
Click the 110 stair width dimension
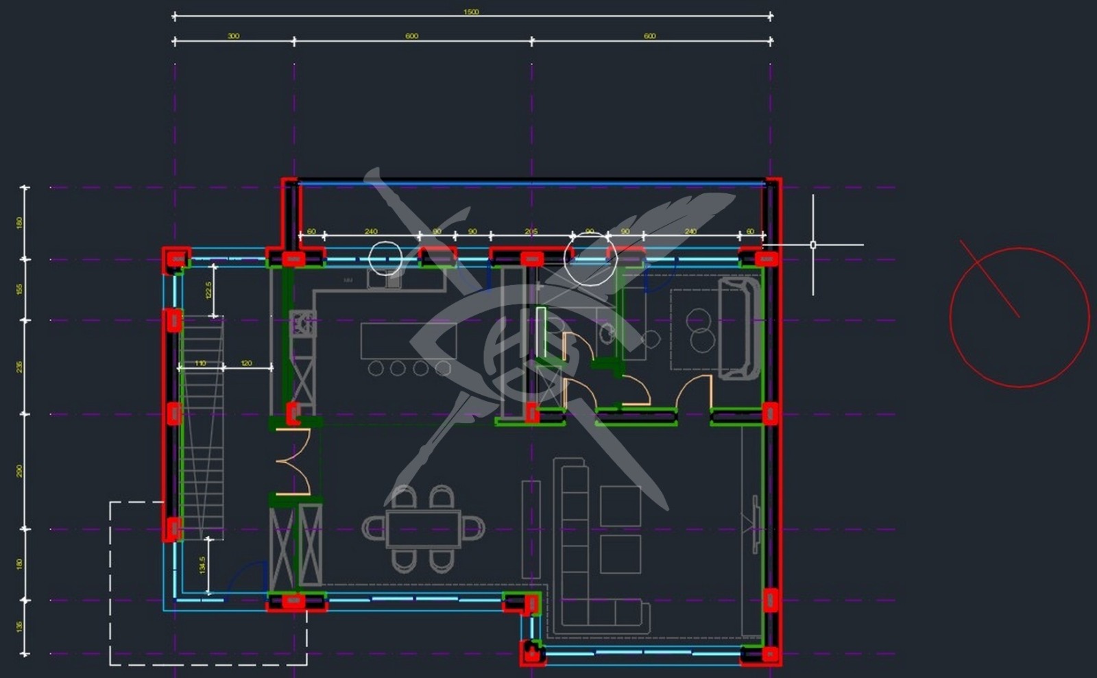(200, 363)
